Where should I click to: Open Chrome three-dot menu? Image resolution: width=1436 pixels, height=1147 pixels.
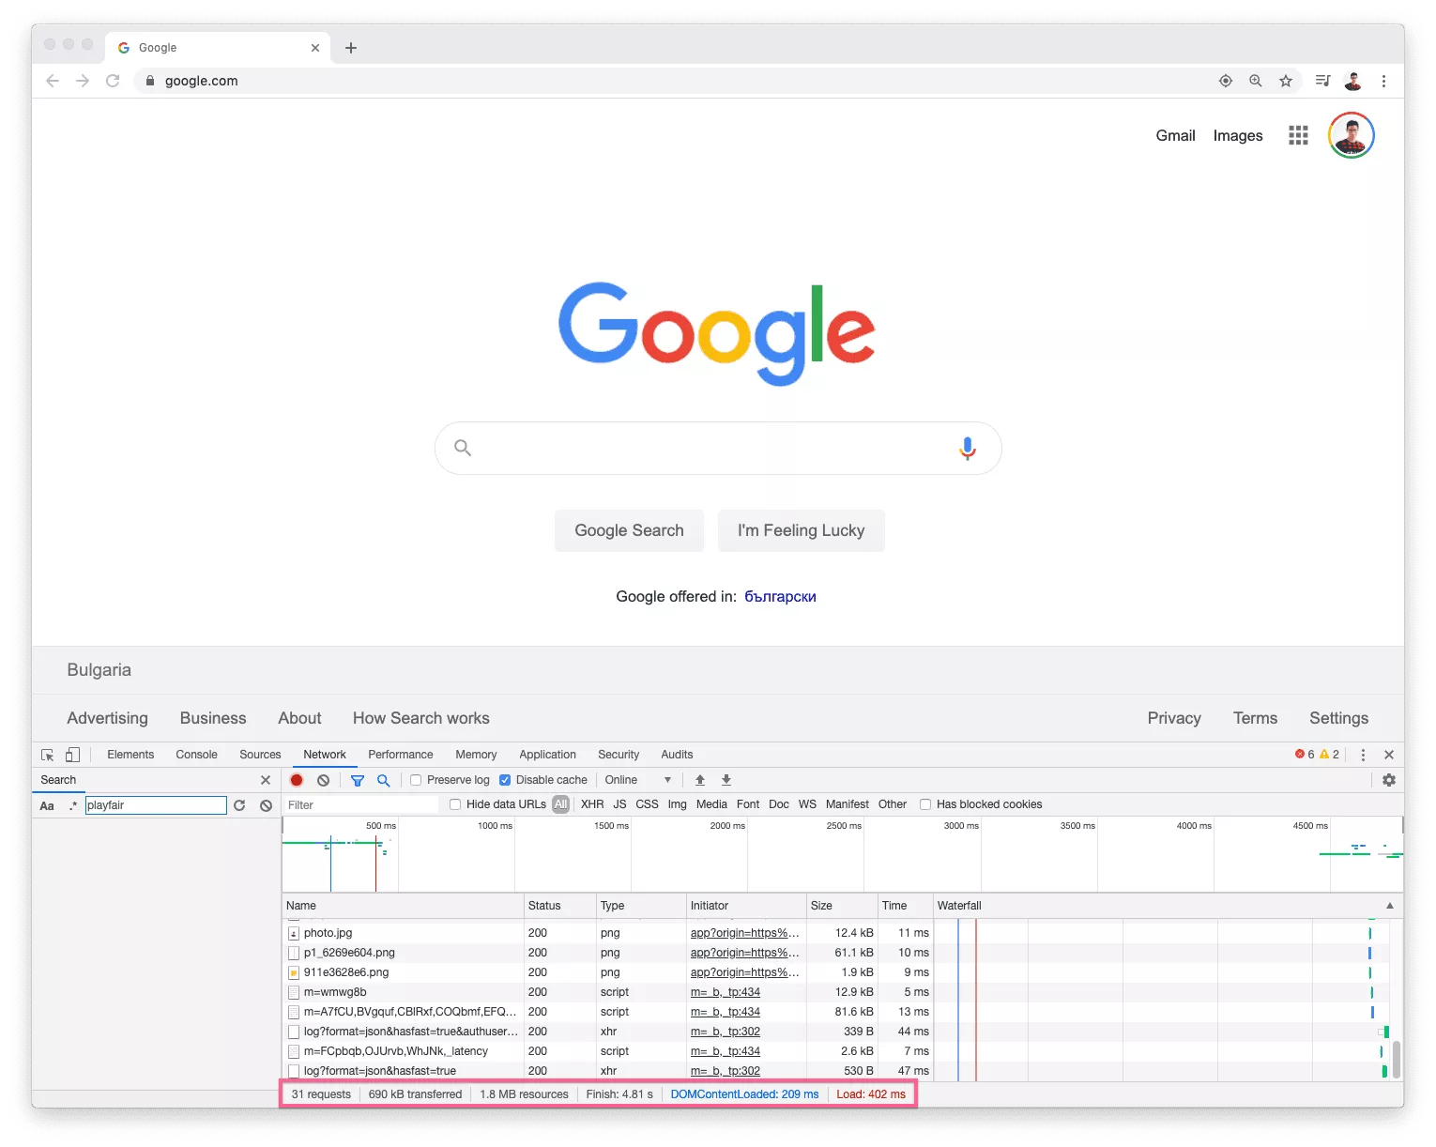click(x=1383, y=81)
